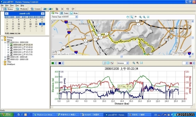Click the CH language indicator in taskbar

(x=155, y=115)
